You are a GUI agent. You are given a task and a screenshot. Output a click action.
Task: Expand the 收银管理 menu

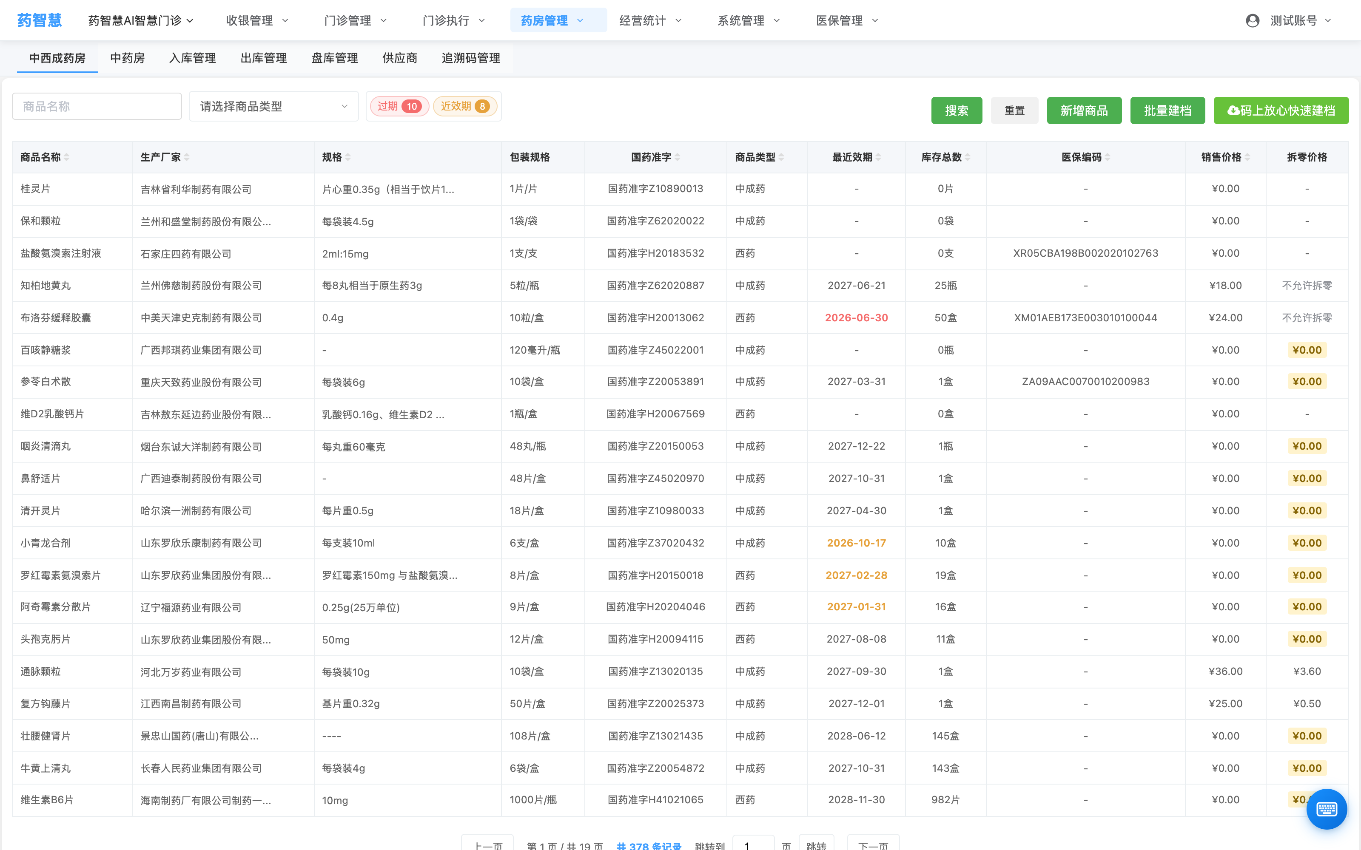pos(257,21)
